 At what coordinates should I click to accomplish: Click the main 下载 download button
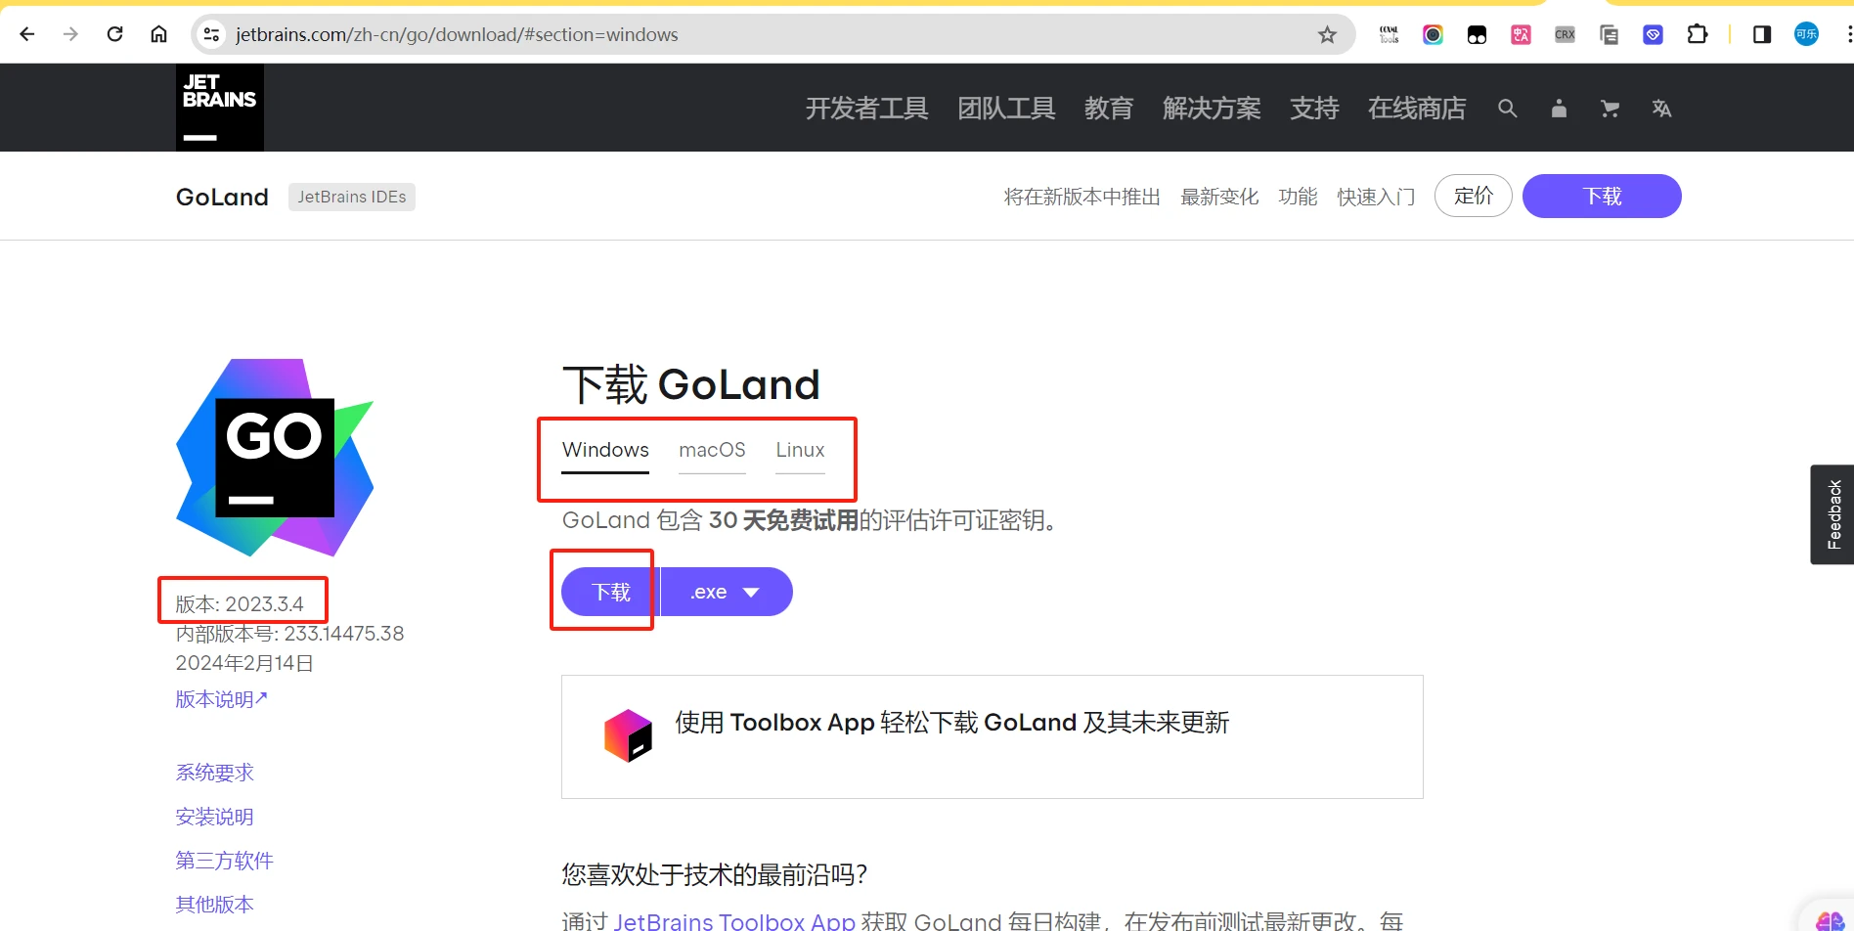click(x=610, y=592)
